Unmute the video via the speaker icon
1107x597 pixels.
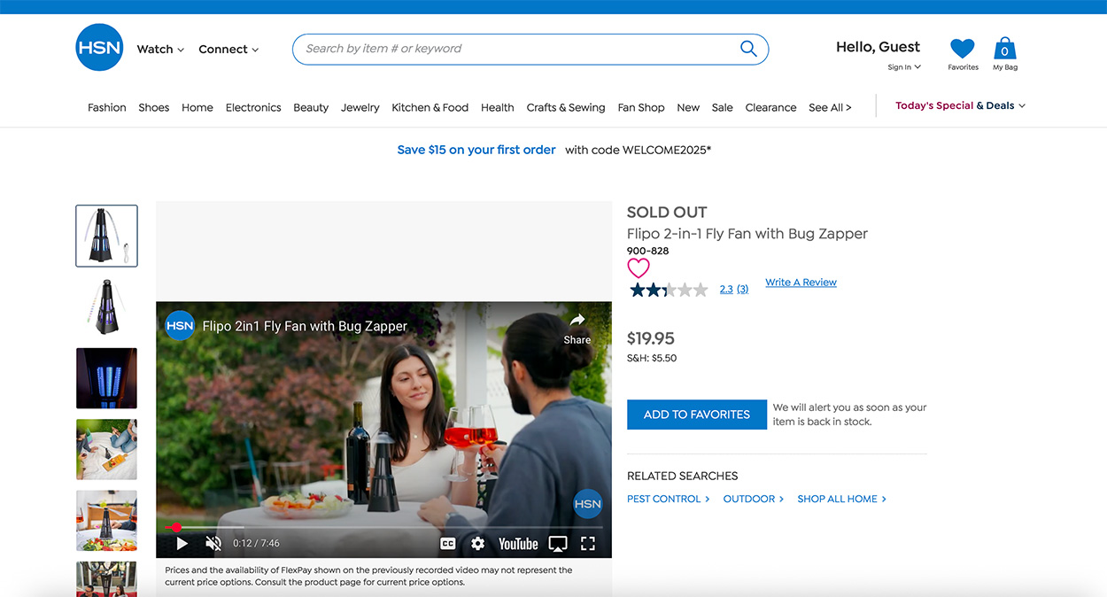tap(213, 544)
